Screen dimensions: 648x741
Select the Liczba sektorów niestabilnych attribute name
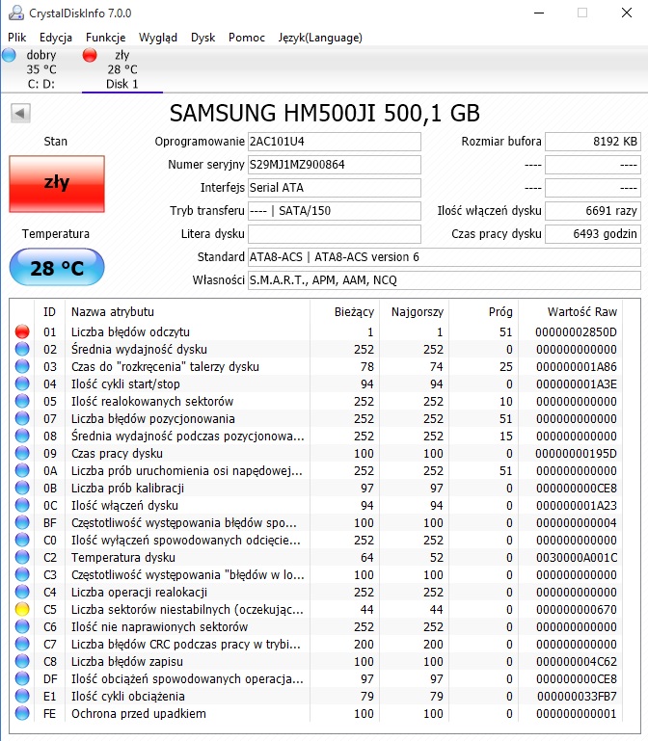(187, 609)
